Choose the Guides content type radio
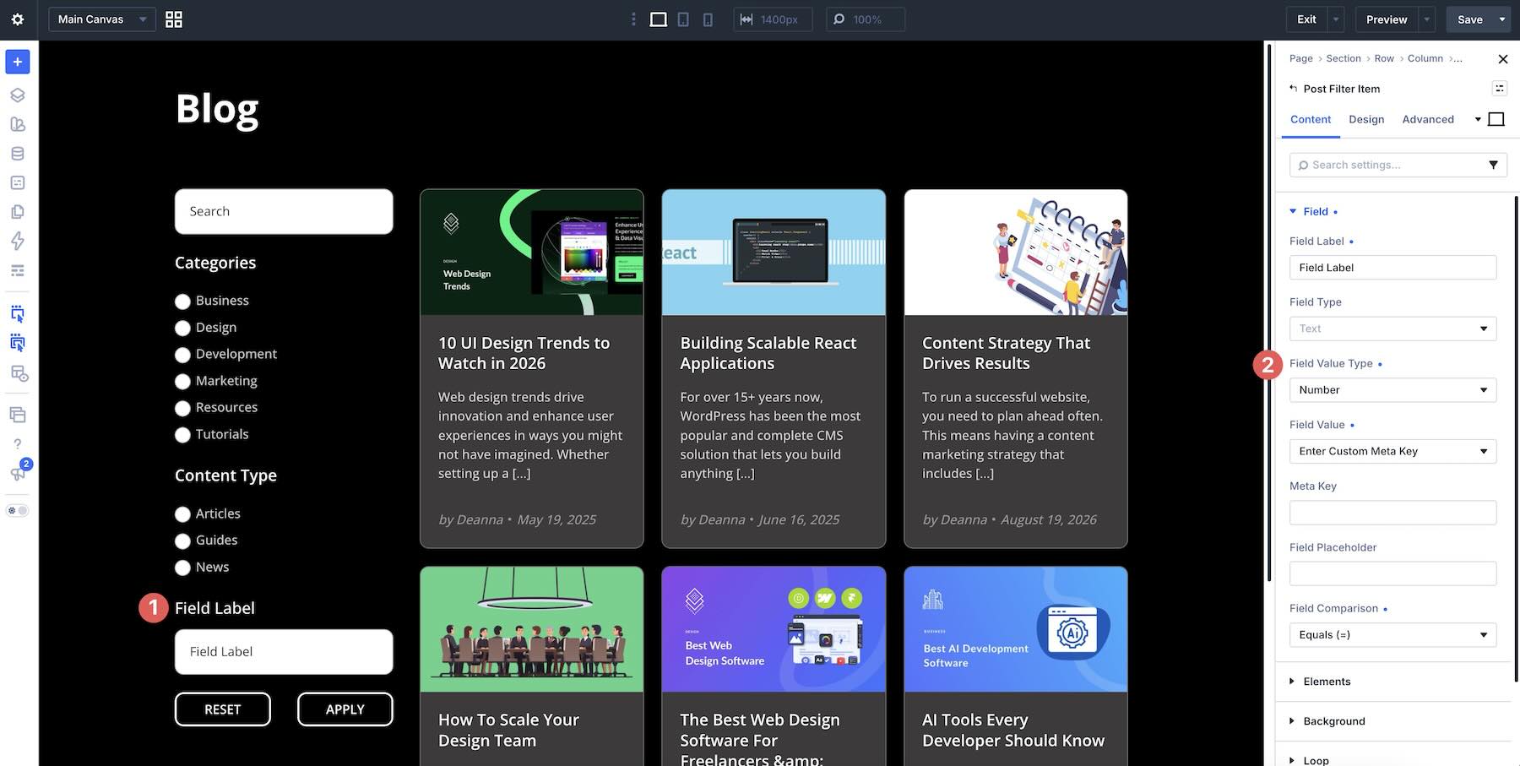Screen dimensions: 1520x766 (182, 541)
